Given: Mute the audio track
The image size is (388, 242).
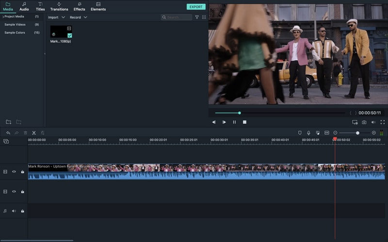Looking at the screenshot, I should (x=14, y=211).
